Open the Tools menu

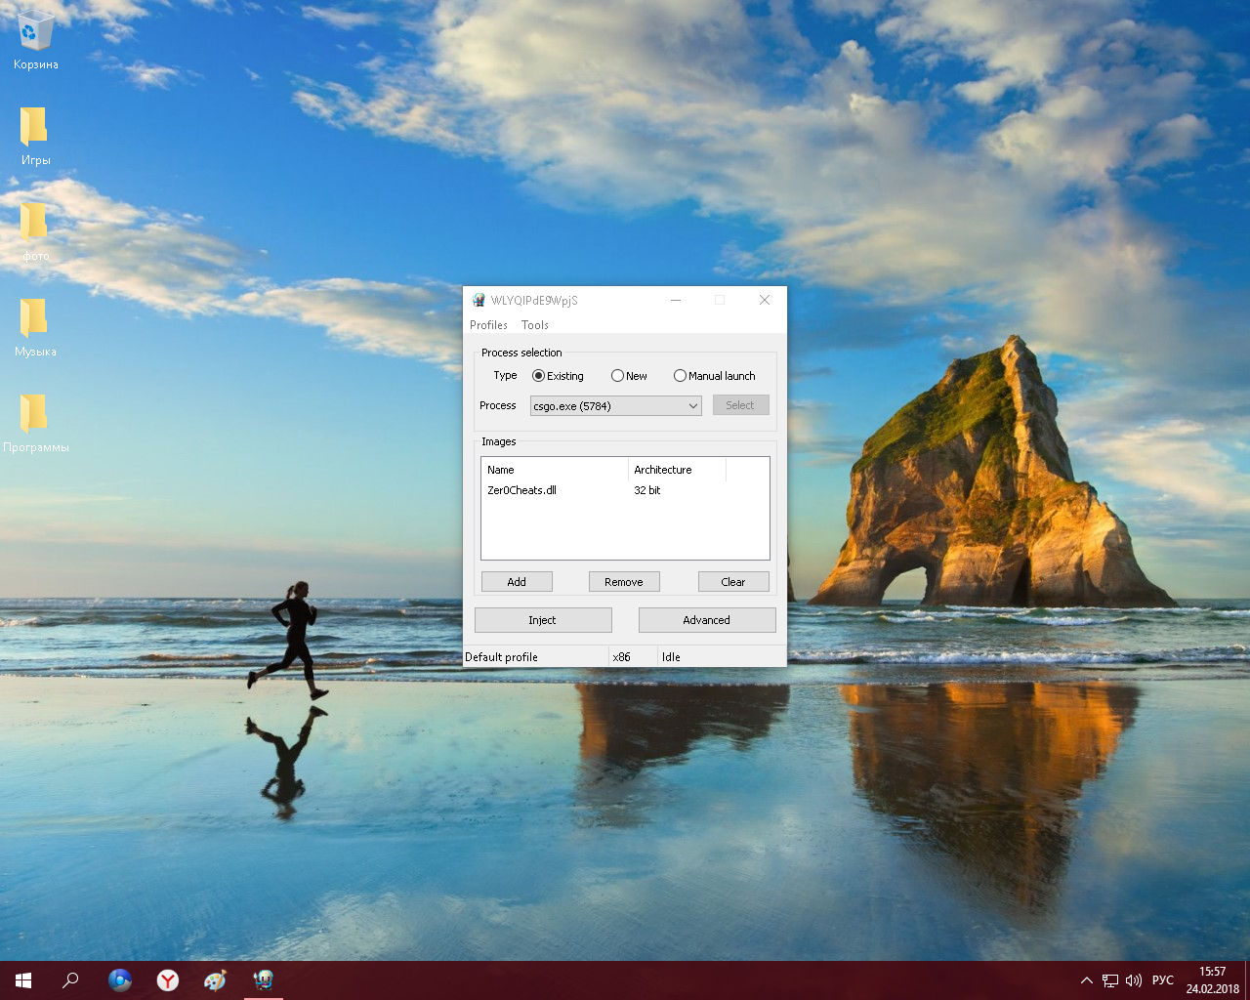pos(534,325)
